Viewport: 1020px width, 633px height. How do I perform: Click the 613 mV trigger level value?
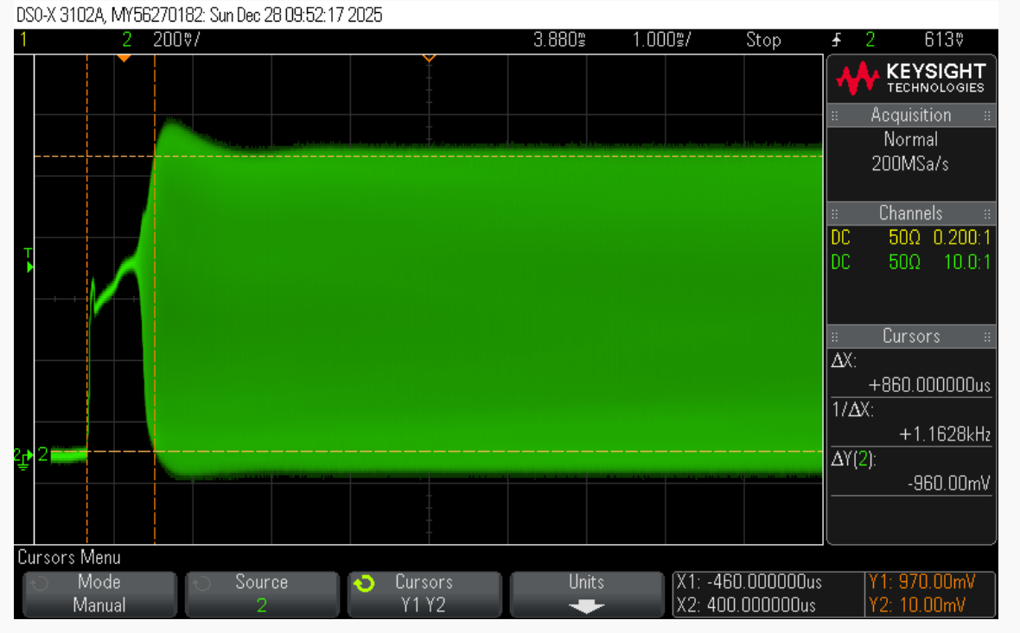point(944,40)
